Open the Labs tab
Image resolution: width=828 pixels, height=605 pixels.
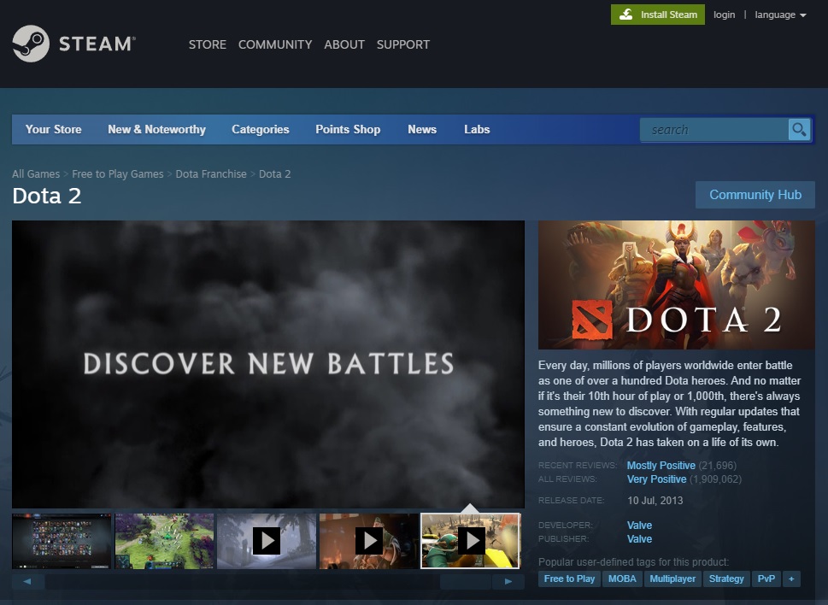(x=477, y=129)
